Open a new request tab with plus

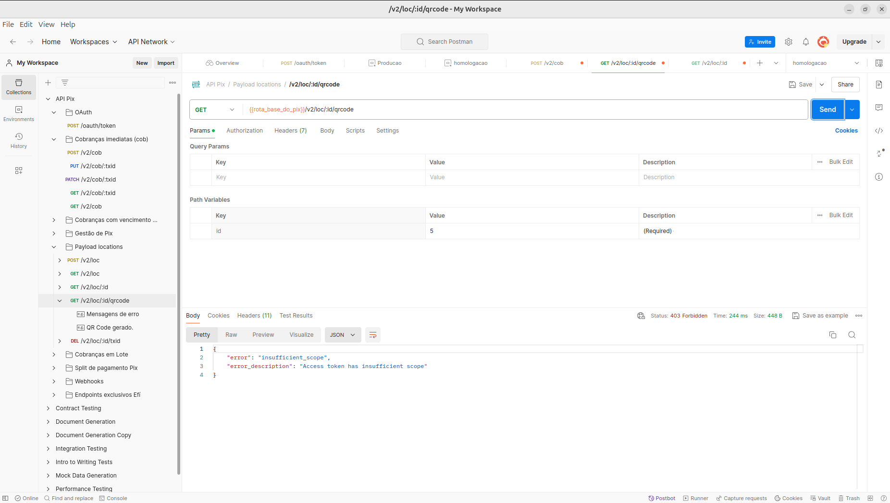click(760, 63)
